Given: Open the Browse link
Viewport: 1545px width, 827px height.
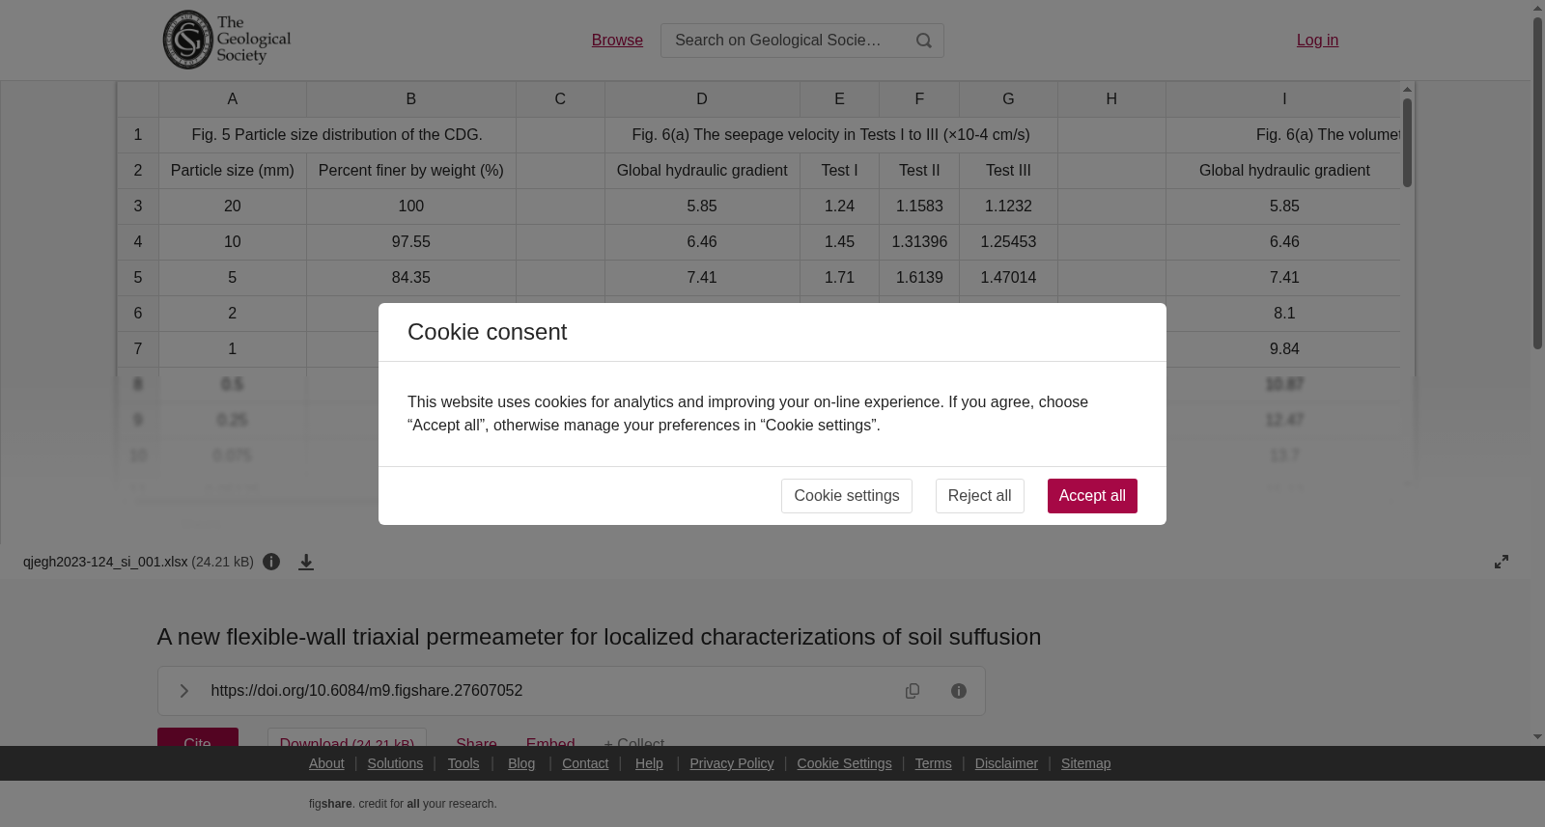Looking at the screenshot, I should coord(617,40).
